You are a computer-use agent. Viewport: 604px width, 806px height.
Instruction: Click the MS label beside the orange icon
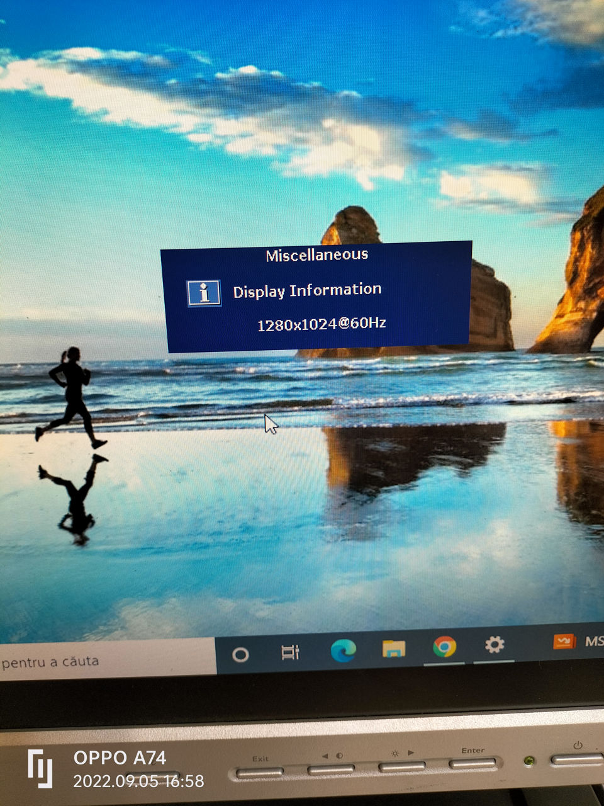(594, 641)
